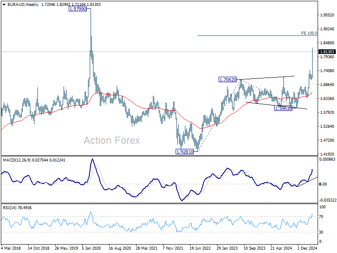Select the 1.97990 peak price label

78,9
